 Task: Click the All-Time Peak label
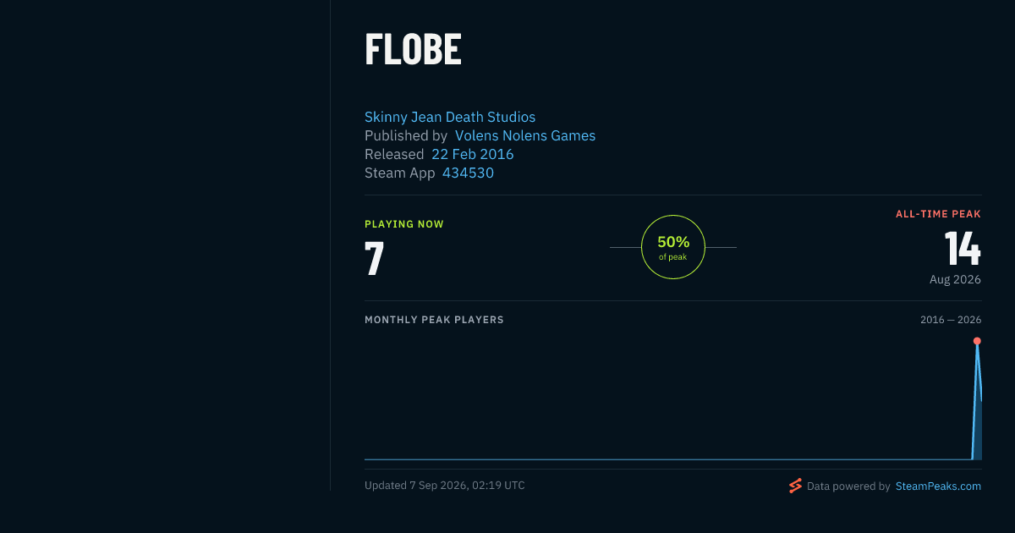tap(938, 214)
